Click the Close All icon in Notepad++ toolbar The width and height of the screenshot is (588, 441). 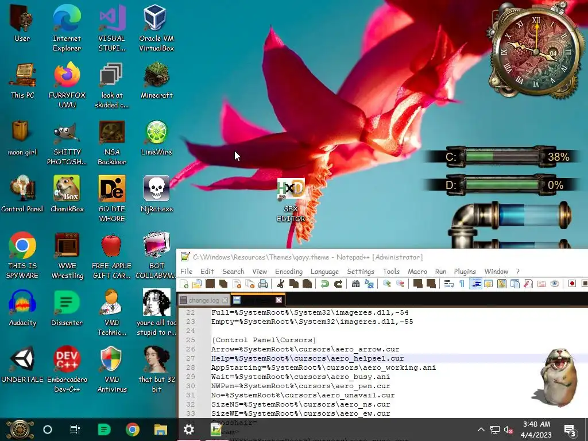tap(250, 284)
